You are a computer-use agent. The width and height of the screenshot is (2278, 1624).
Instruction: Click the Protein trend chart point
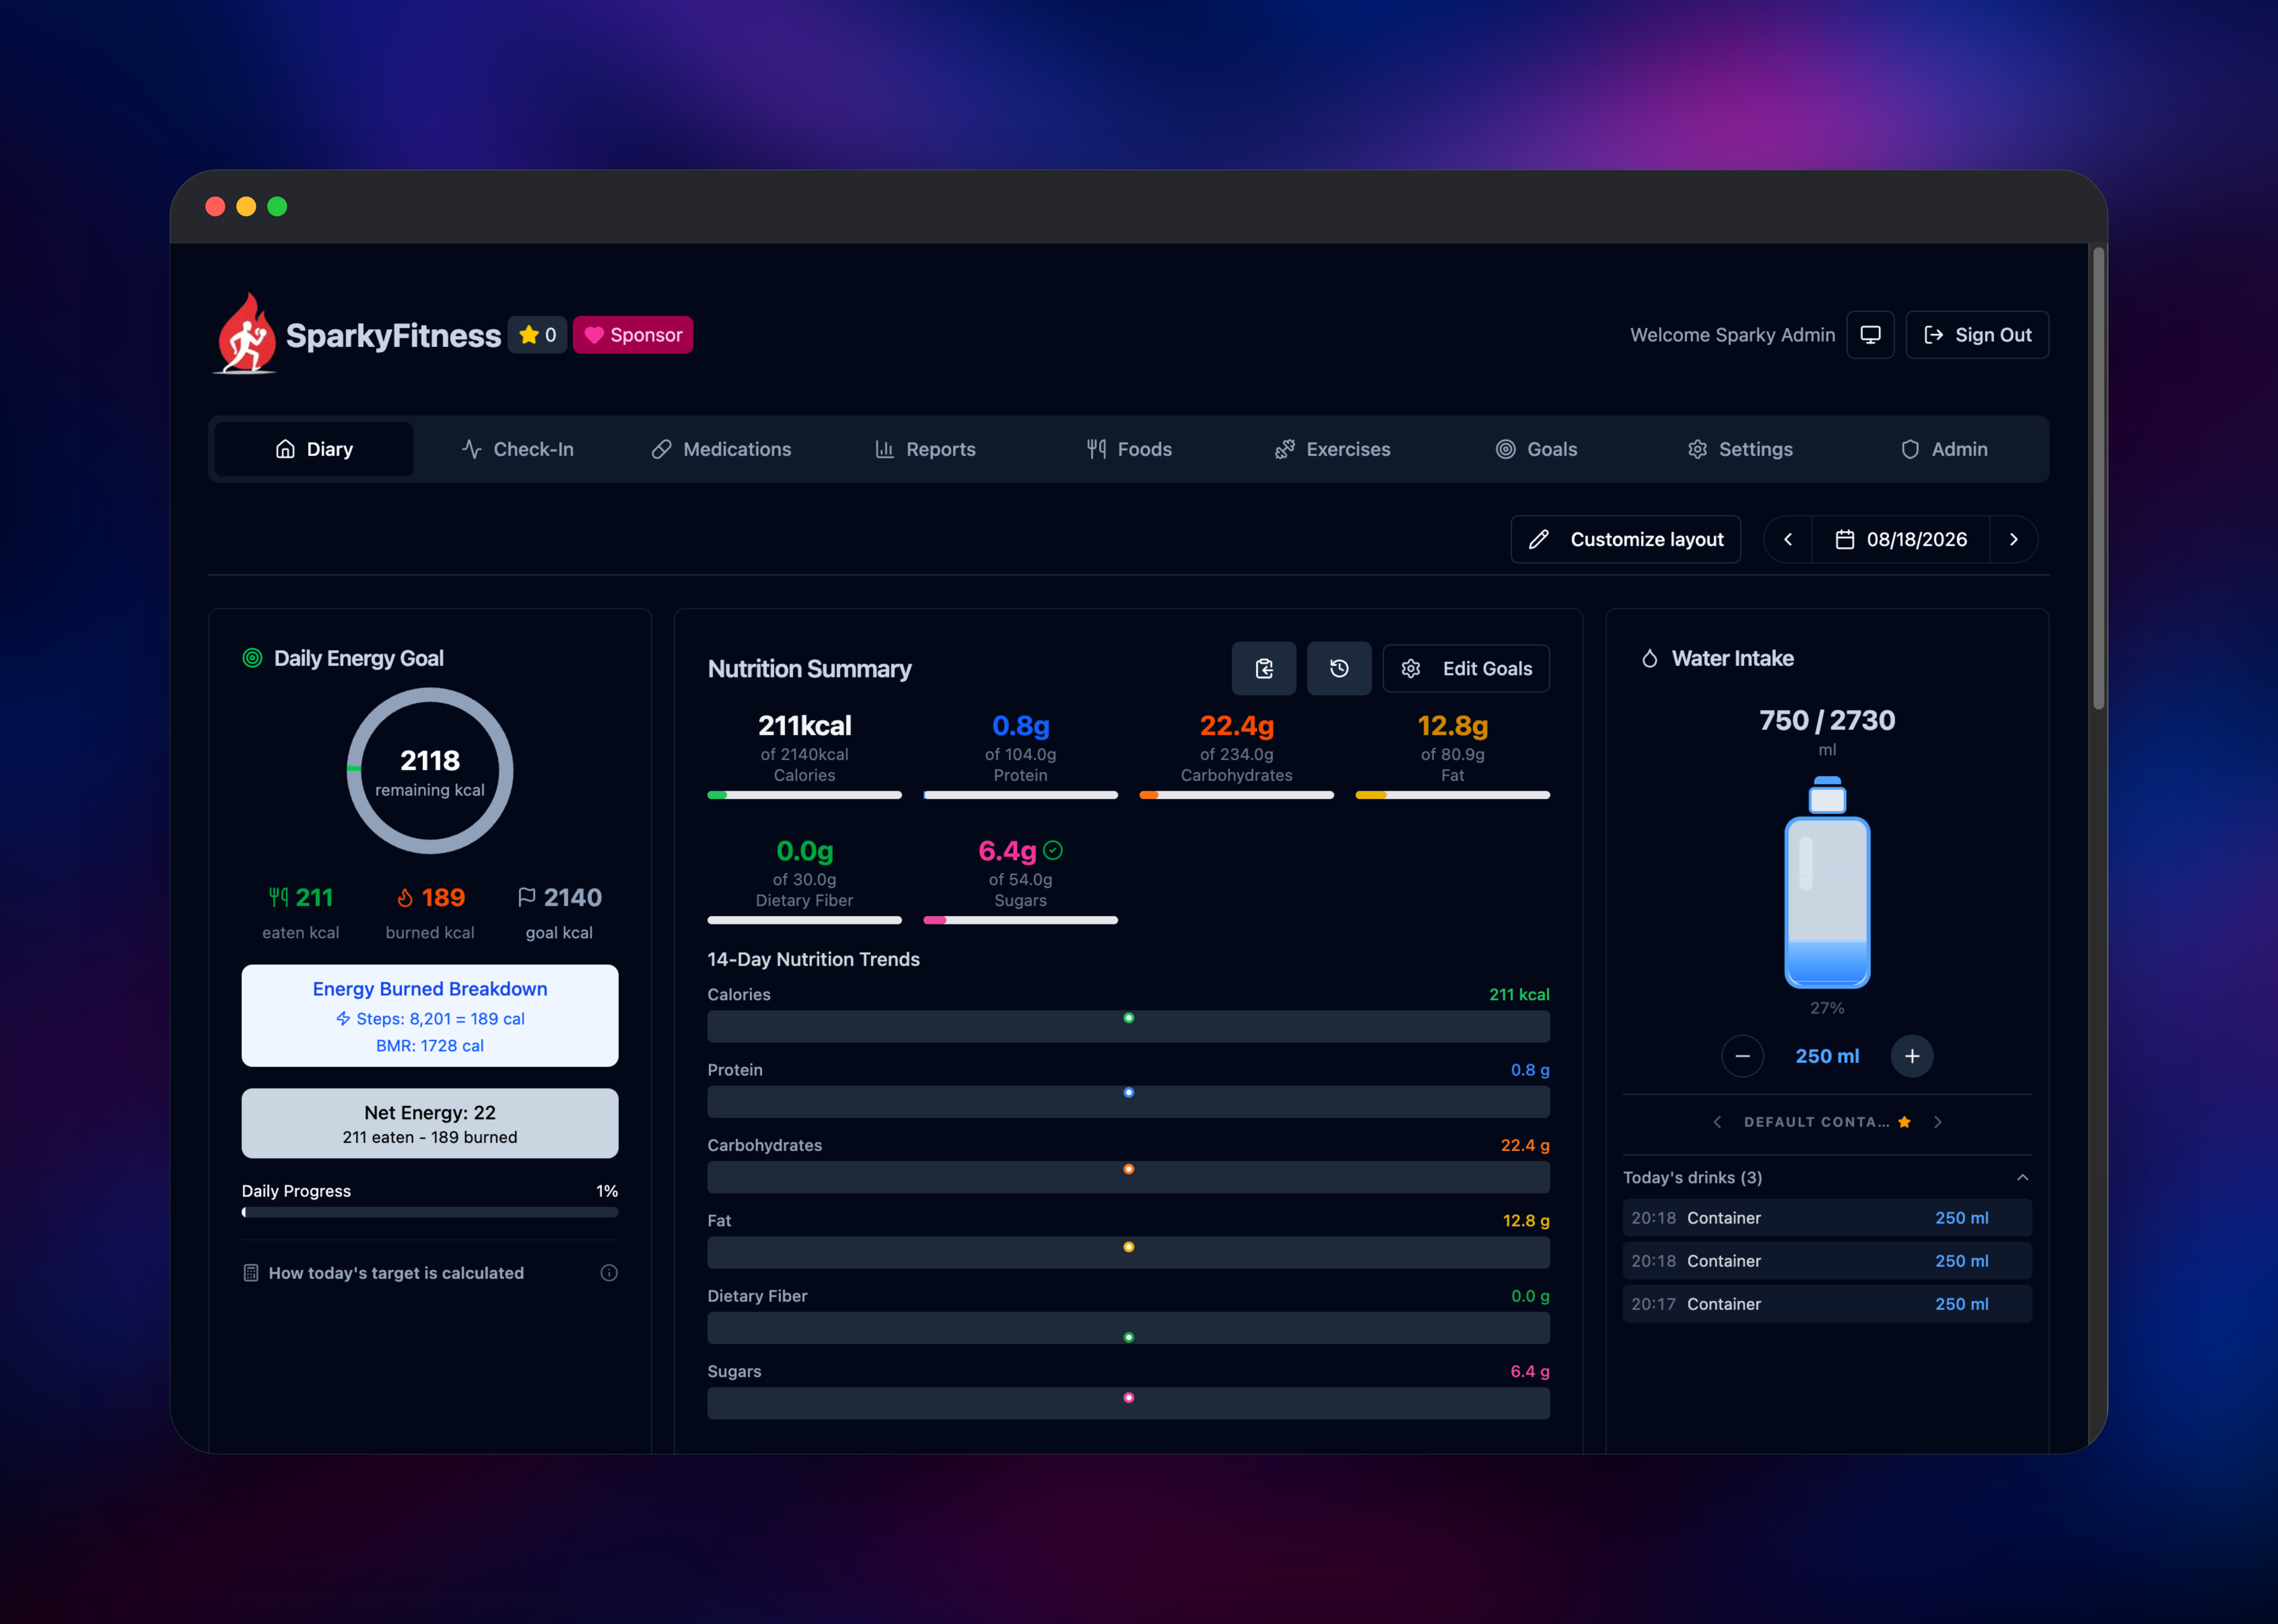[1129, 1093]
